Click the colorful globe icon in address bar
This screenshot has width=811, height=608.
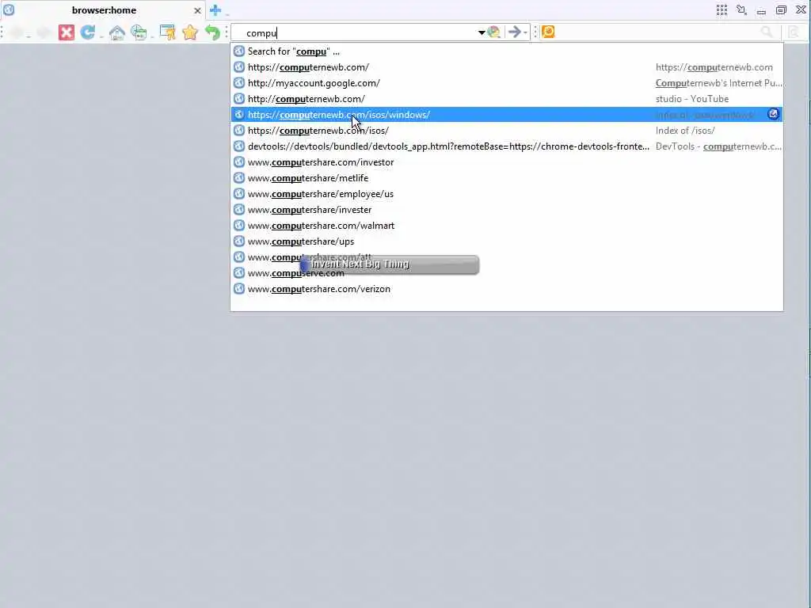[x=494, y=32]
